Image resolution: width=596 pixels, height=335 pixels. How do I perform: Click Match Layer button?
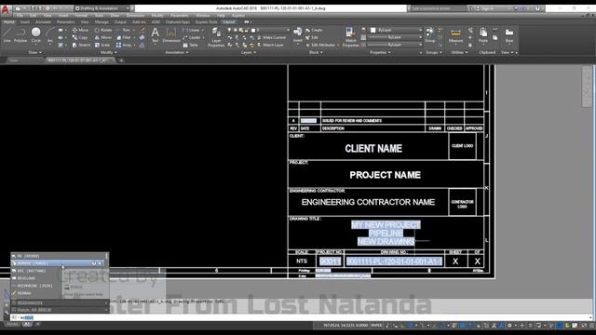click(x=271, y=45)
